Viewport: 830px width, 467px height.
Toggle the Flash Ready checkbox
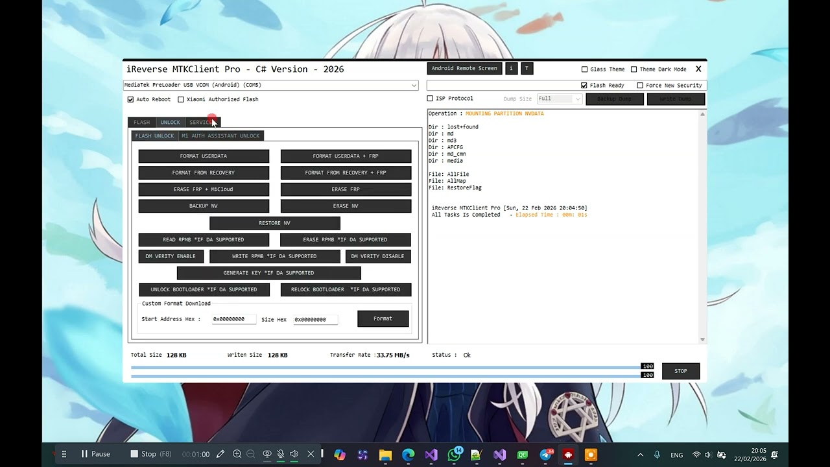(x=584, y=85)
